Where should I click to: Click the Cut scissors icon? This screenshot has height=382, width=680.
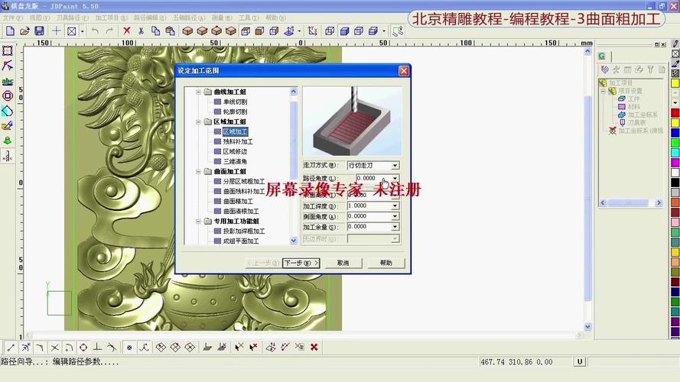tap(141, 31)
